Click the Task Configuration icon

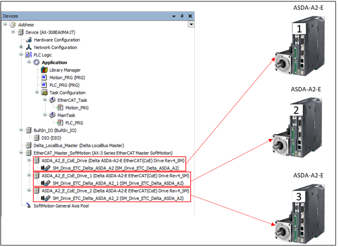[x=44, y=92]
